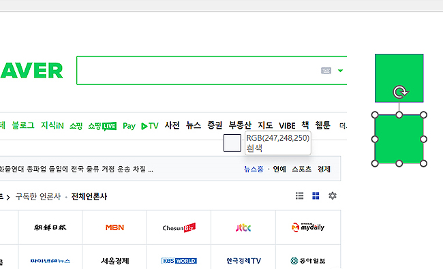
Task: Open the mydaily press logo tile
Action: pos(308,227)
